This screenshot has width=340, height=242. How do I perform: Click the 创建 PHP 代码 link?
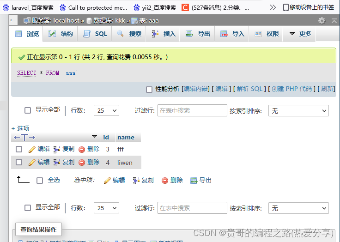pos(292,89)
